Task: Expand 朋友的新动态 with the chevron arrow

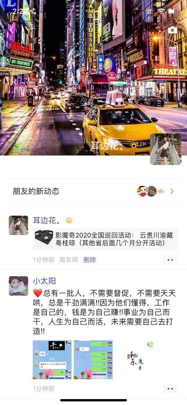Action: pos(172,191)
